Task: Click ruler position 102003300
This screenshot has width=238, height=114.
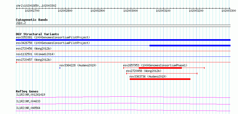Action: pyautogui.click(x=229, y=11)
